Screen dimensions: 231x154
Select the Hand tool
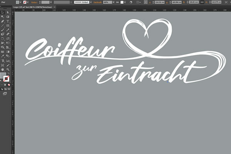coord(2,70)
